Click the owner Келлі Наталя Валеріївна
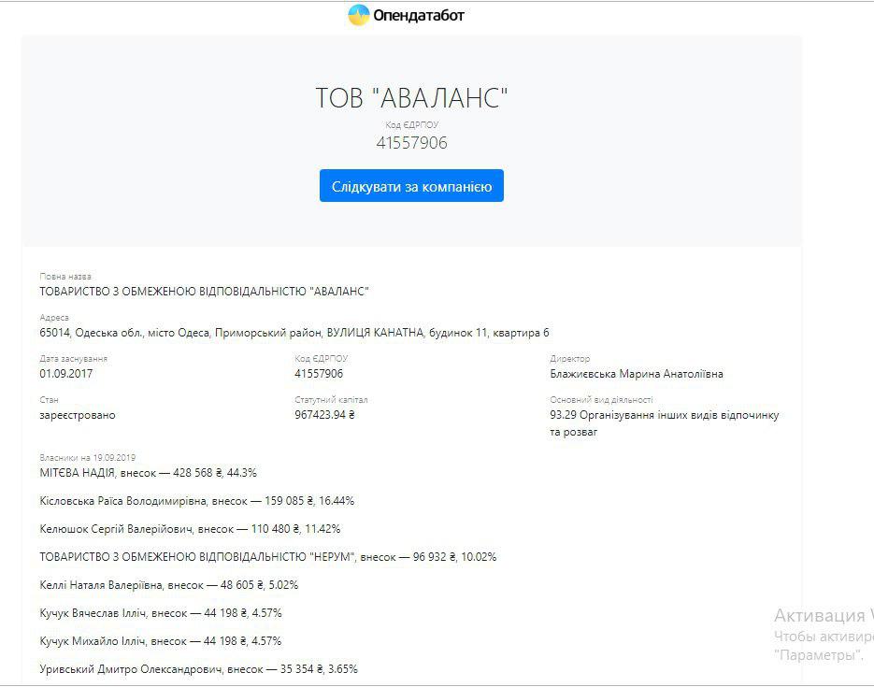Image resolution: width=874 pixels, height=687 pixels. [x=169, y=585]
